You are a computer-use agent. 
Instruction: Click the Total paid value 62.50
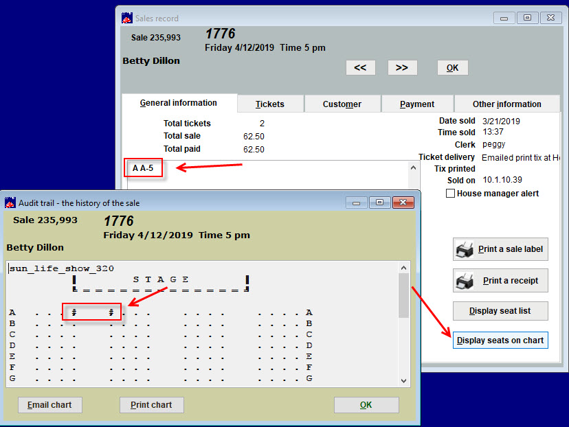tap(254, 150)
